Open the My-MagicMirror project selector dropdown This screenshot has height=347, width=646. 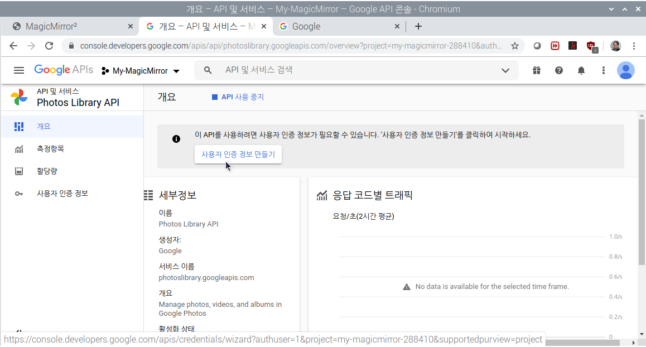141,71
